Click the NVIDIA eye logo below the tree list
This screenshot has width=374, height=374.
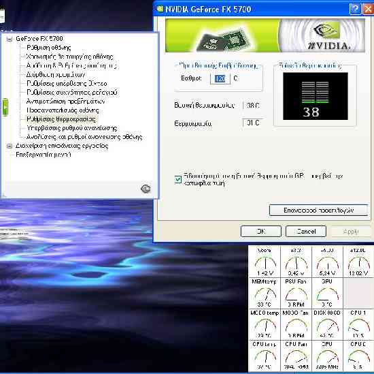tap(146, 189)
